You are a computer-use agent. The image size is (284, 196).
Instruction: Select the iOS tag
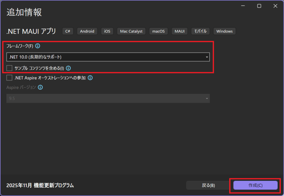[x=107, y=31]
